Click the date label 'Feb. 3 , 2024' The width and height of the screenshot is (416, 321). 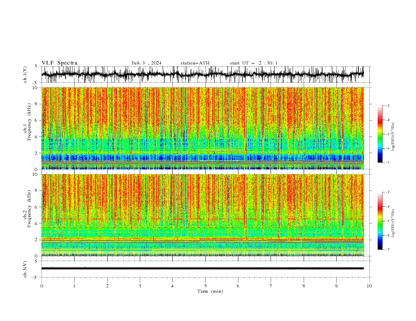tap(147, 63)
